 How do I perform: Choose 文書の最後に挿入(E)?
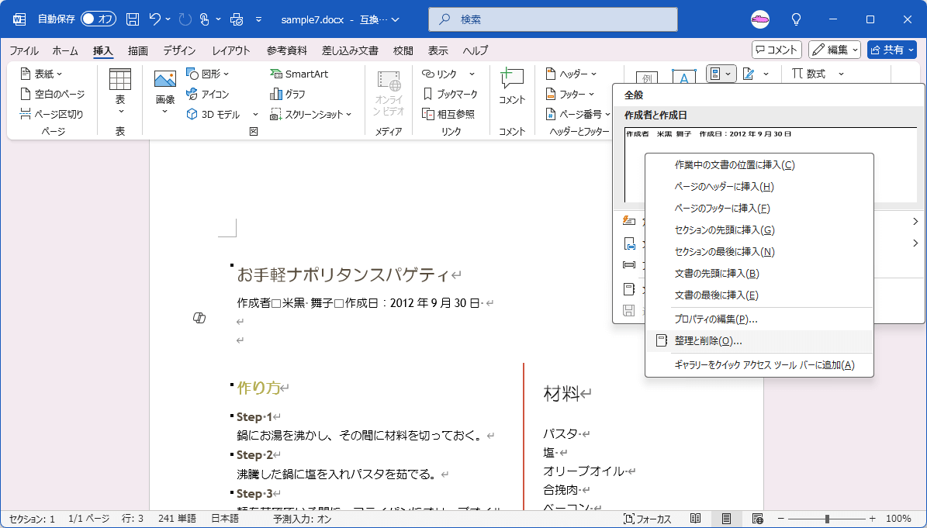(759, 295)
